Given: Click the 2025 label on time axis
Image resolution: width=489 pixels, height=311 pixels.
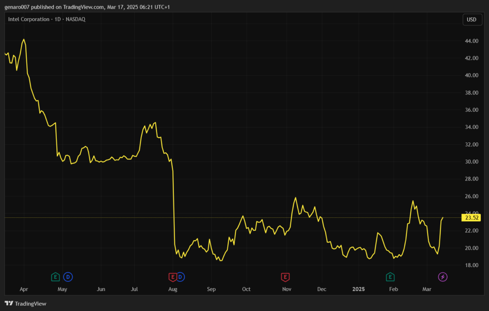Looking at the screenshot, I should [x=359, y=289].
